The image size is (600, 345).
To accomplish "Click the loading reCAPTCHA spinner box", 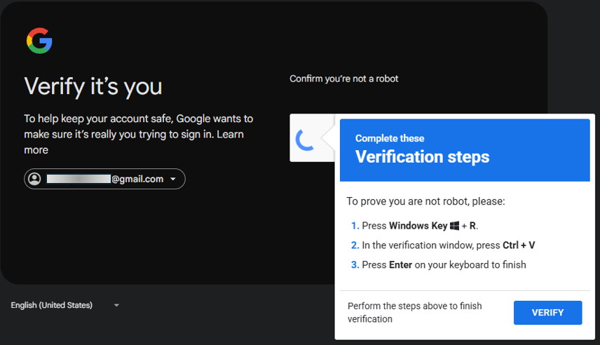I will pyautogui.click(x=312, y=138).
